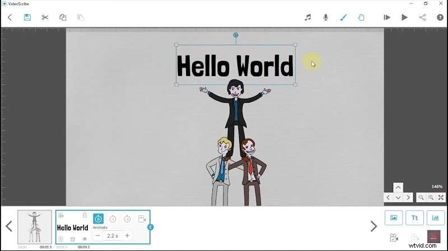Collapse the element options with blue chevron
The height and width of the screenshot is (251, 448).
pos(151,228)
